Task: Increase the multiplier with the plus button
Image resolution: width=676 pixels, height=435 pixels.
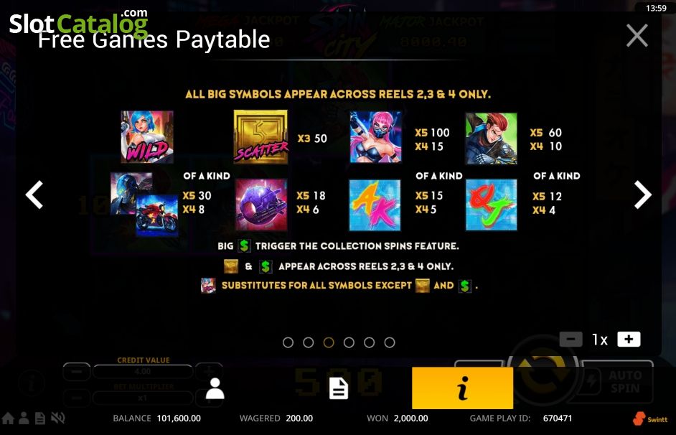Action: point(629,340)
